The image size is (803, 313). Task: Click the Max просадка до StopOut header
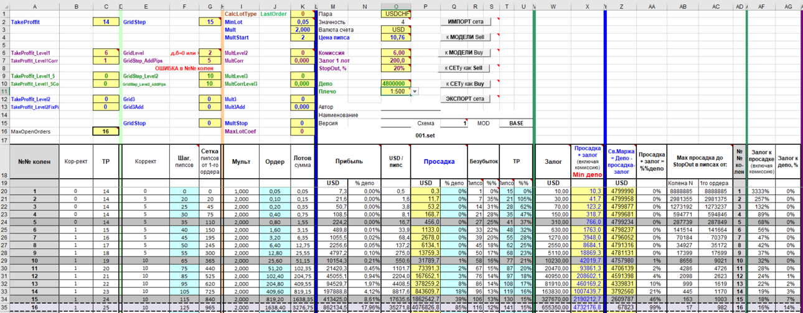(x=700, y=161)
